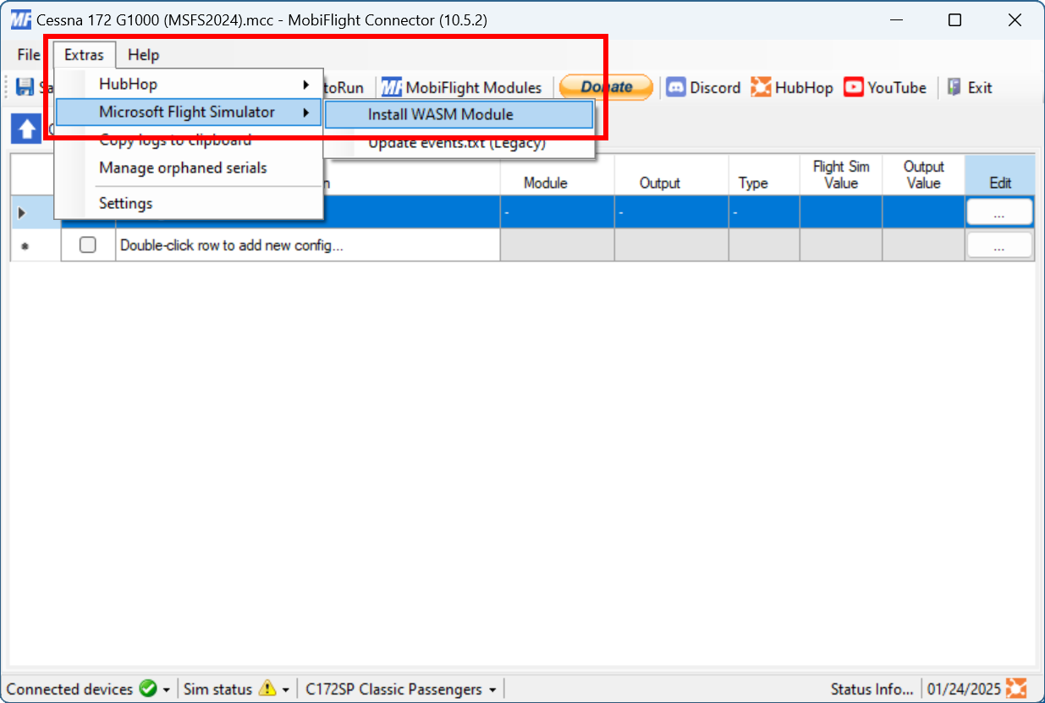This screenshot has width=1045, height=703.
Task: Click the Edit button in the selected row
Action: 998,212
